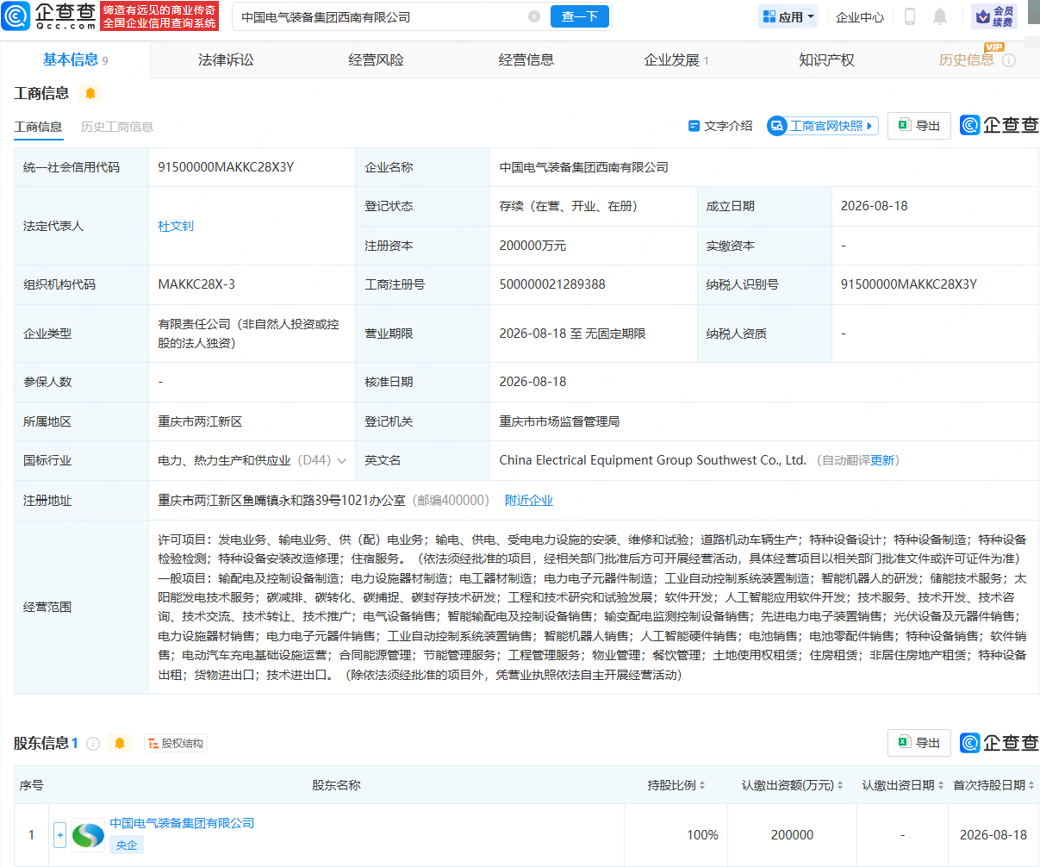The height and width of the screenshot is (867, 1040).
Task: Open the mobile phone icon in header
Action: [910, 16]
